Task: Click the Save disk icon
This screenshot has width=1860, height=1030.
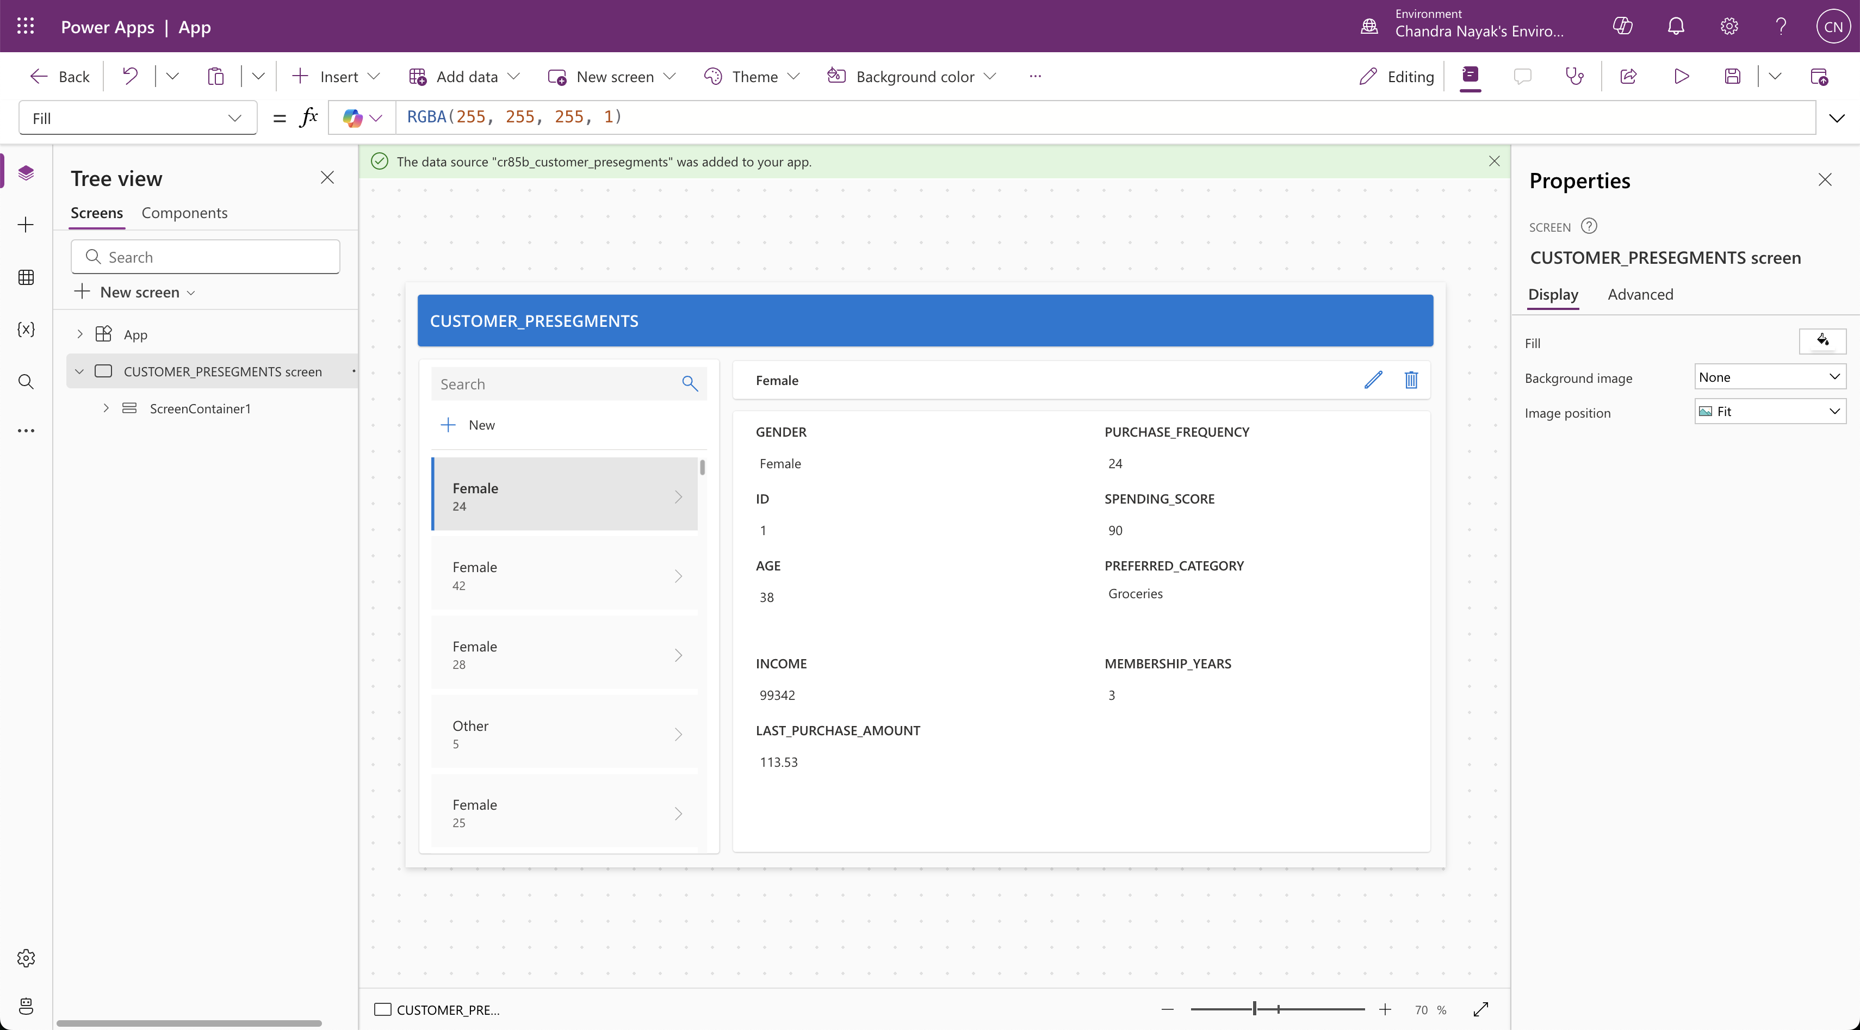Action: [x=1732, y=76]
